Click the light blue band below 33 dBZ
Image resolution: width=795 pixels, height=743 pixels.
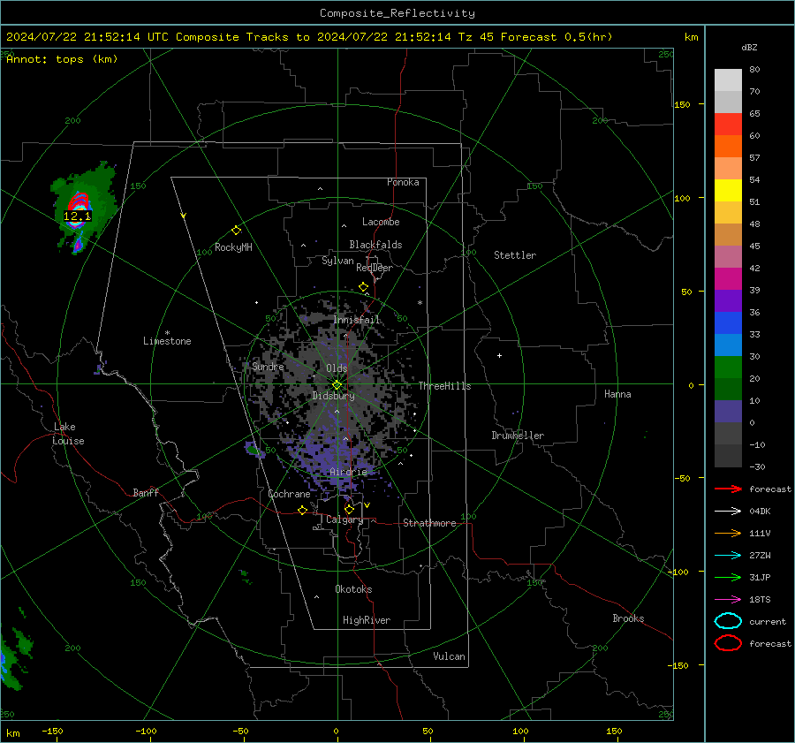click(x=728, y=345)
